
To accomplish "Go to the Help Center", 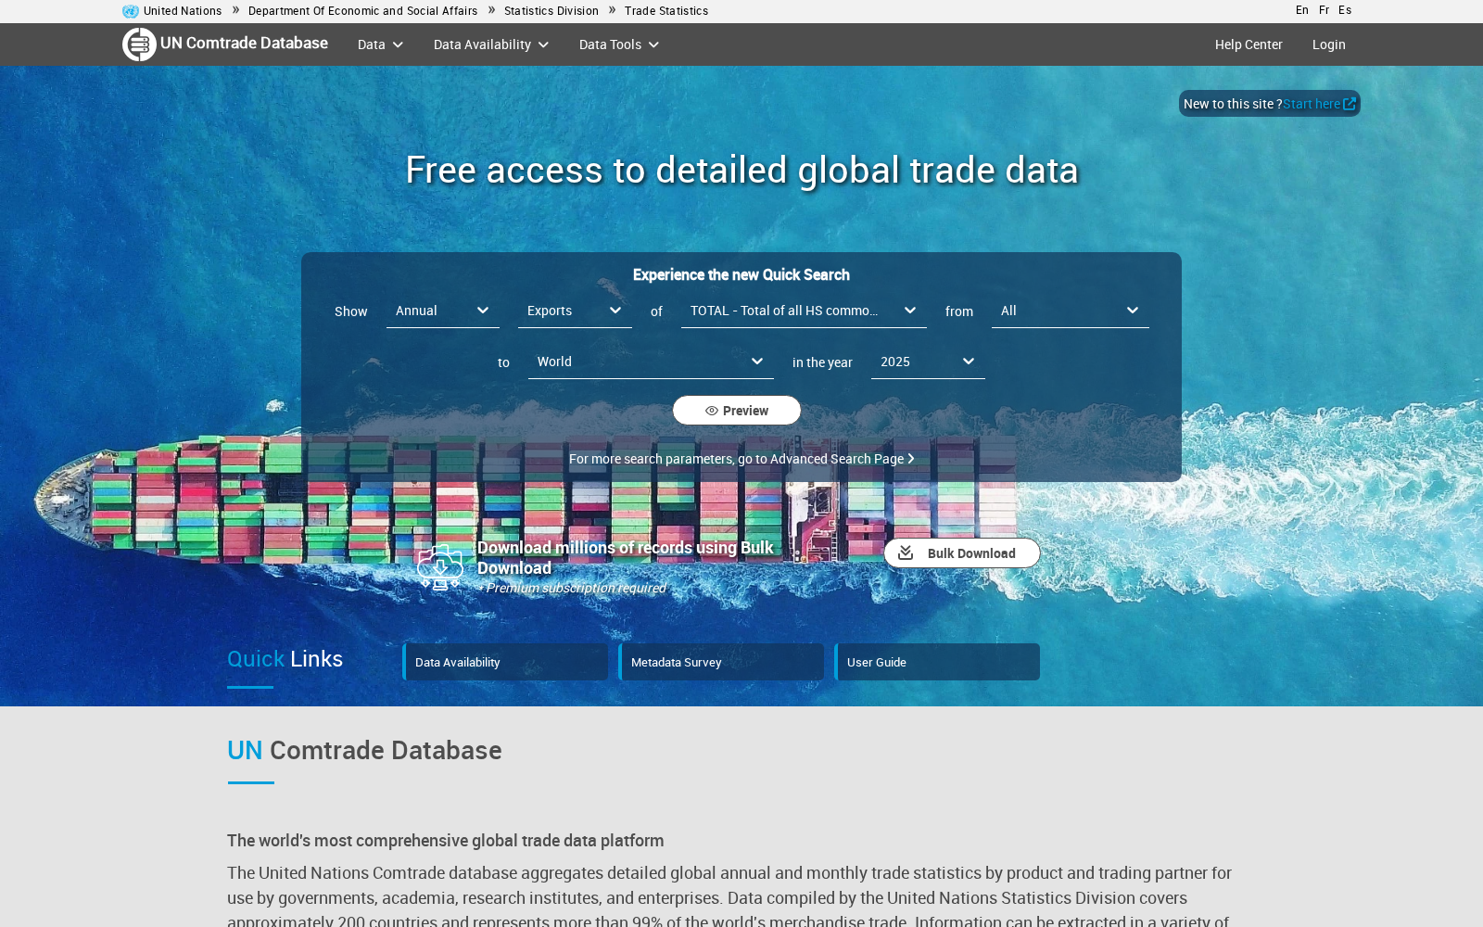I will (x=1249, y=44).
